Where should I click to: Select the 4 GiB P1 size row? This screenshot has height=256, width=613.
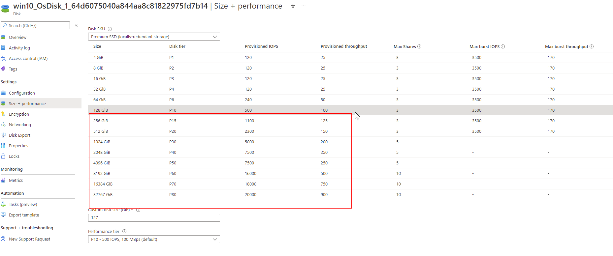tap(350, 57)
